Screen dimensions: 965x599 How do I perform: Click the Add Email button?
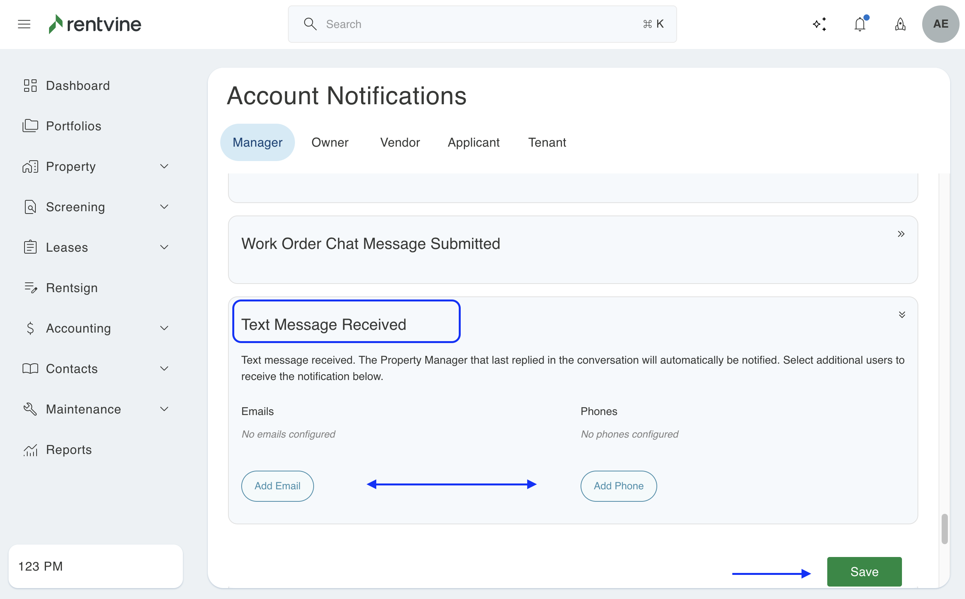(277, 486)
